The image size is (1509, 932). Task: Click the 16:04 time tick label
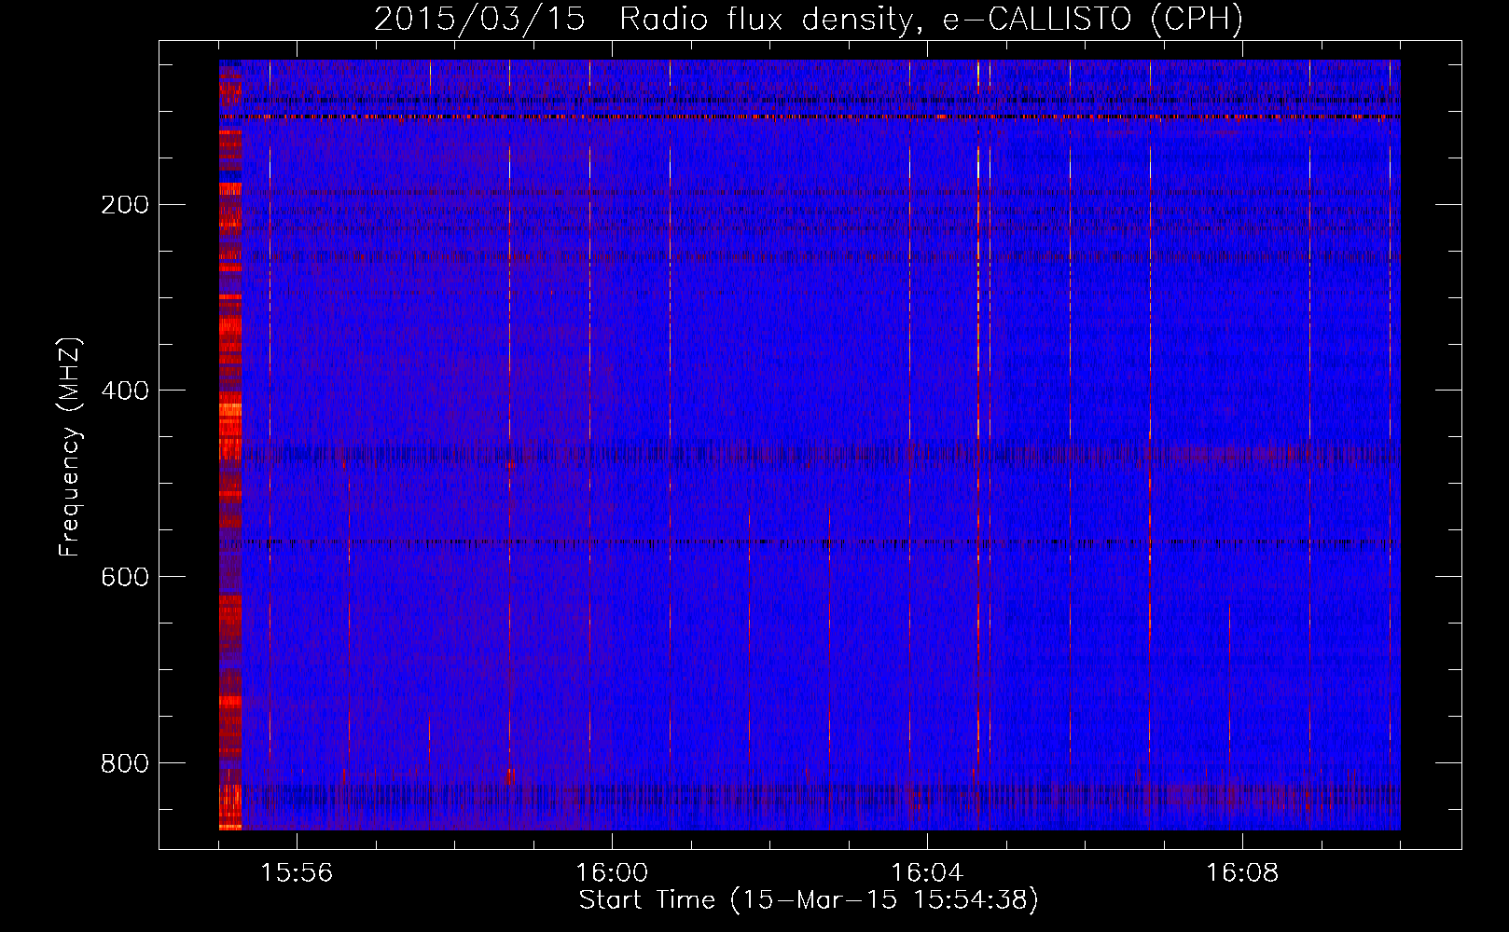pos(927,873)
